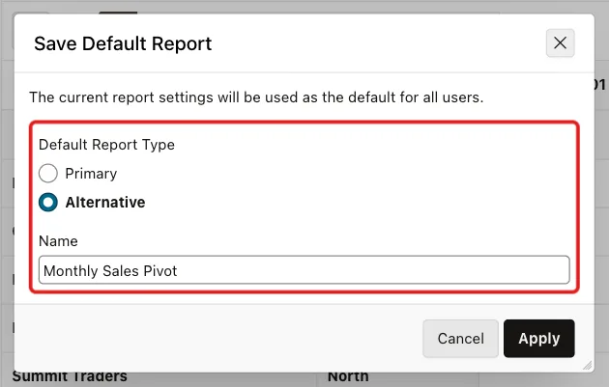The width and height of the screenshot is (609, 387).
Task: Click the dialog resize handle corner
Action: tap(588, 365)
